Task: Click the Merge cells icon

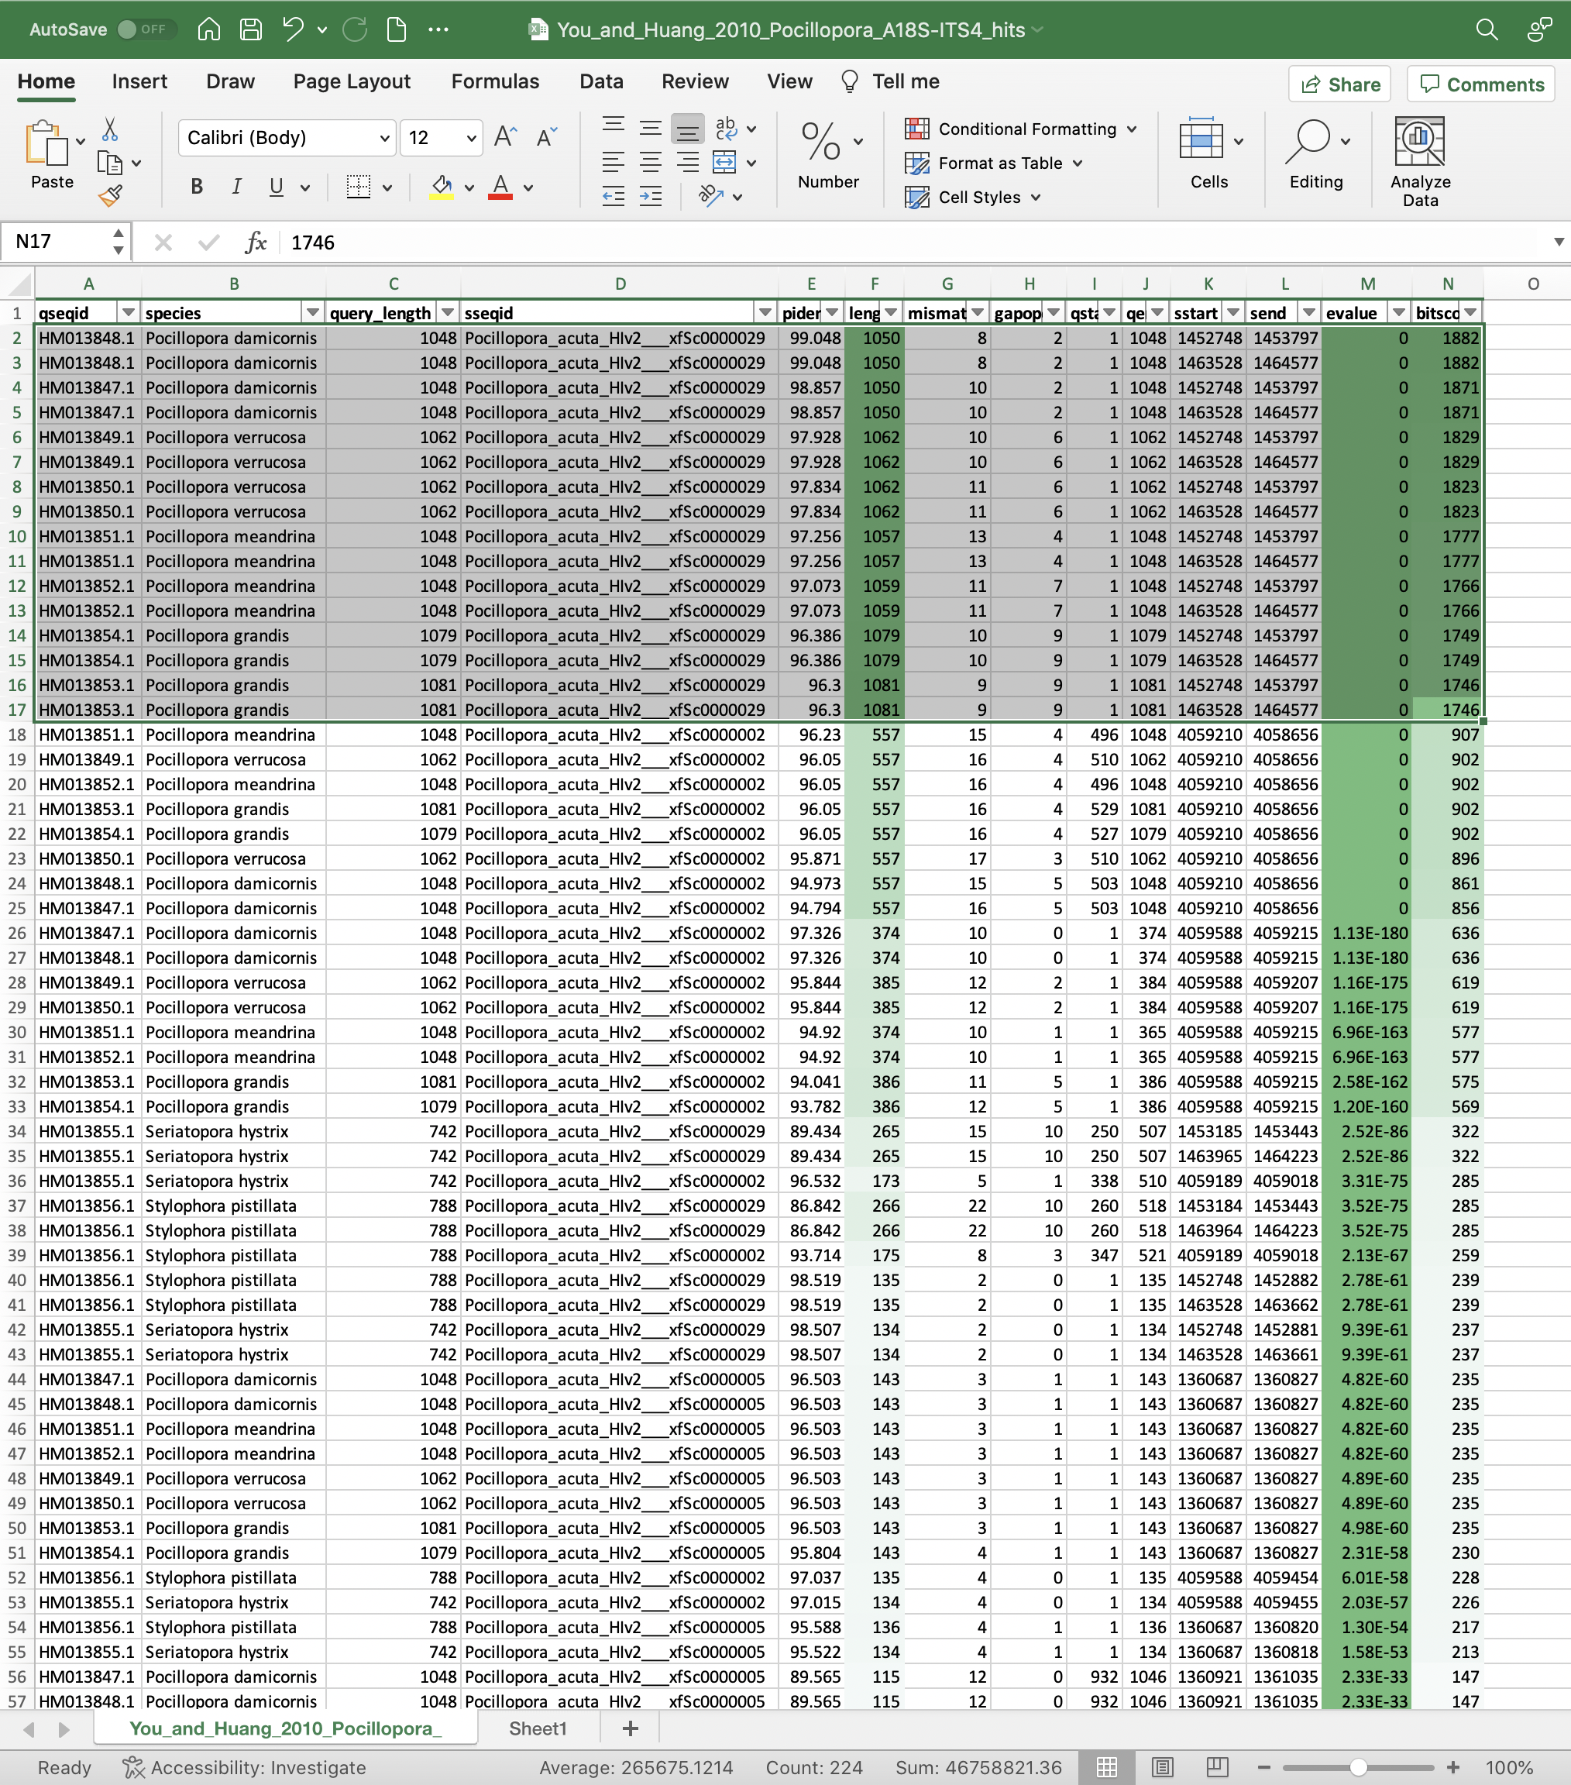Action: 724,163
